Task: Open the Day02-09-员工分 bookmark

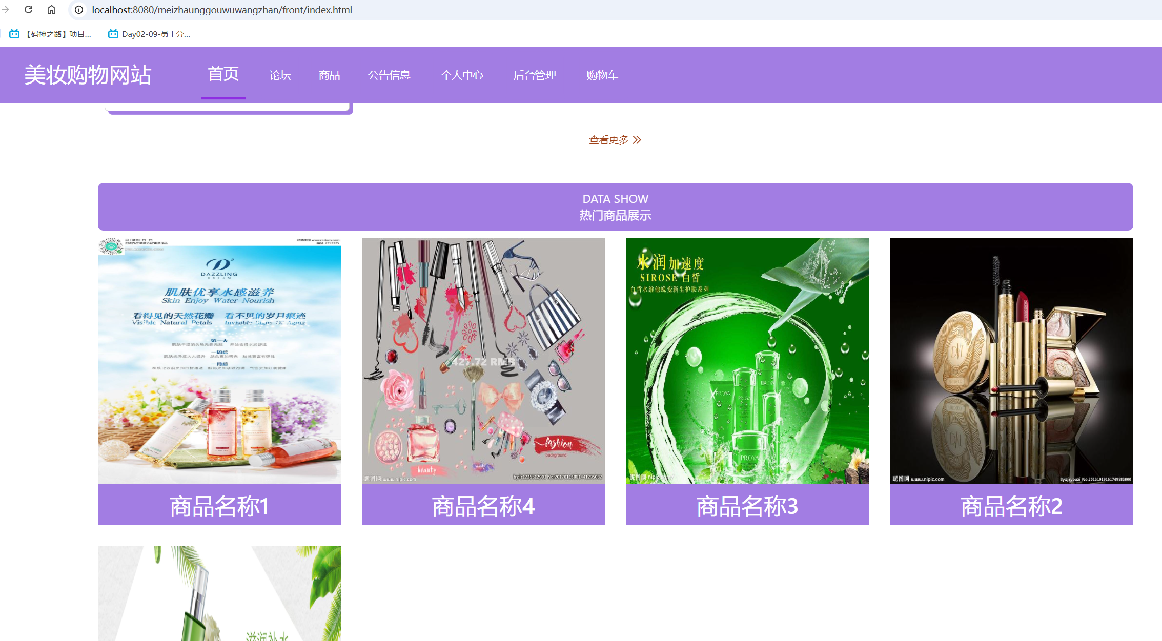Action: coord(149,34)
